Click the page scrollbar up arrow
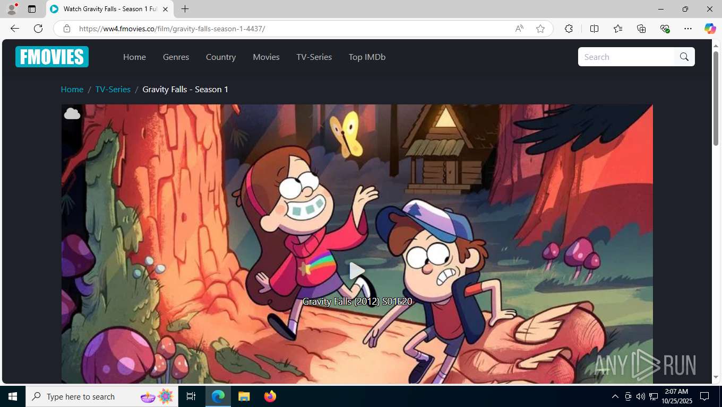The height and width of the screenshot is (407, 722). (x=716, y=46)
